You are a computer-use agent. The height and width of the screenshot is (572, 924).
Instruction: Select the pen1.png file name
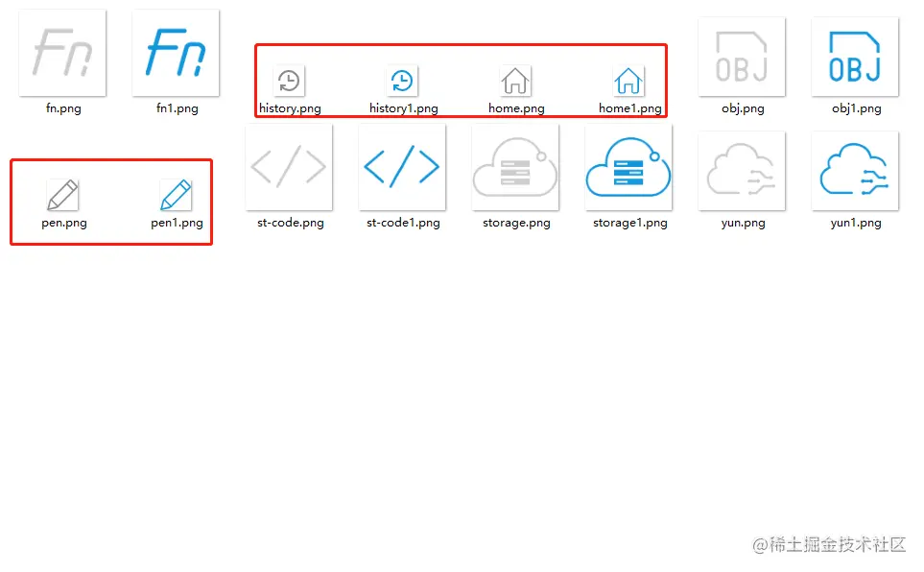[177, 223]
